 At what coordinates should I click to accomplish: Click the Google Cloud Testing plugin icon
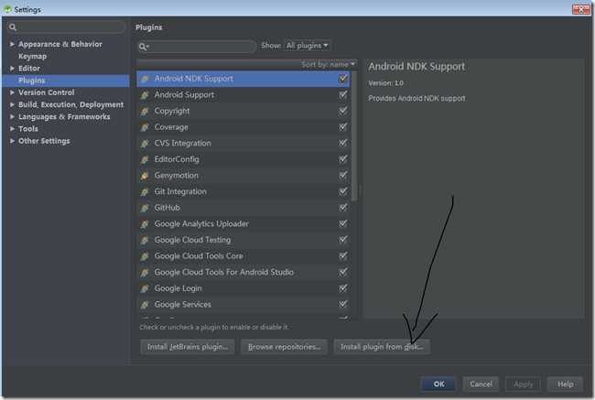tap(145, 240)
